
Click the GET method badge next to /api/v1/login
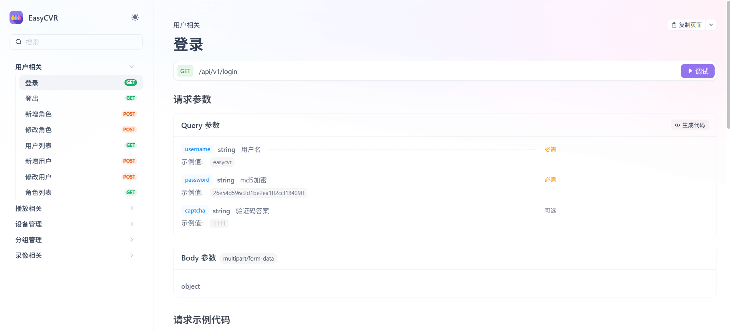click(x=185, y=71)
